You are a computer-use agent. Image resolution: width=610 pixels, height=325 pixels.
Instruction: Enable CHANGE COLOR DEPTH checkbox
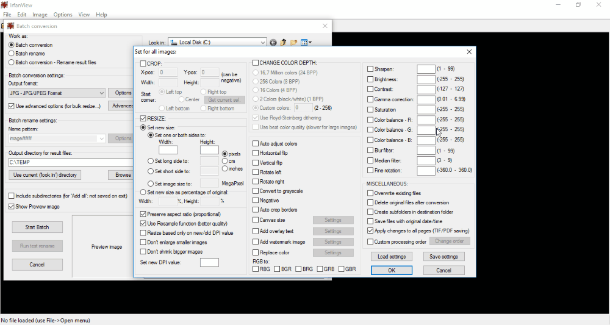[256, 63]
